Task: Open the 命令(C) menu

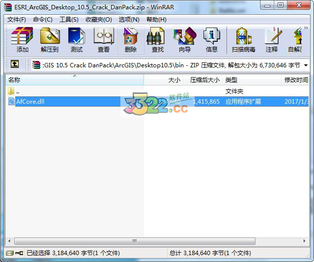Action: [43, 20]
